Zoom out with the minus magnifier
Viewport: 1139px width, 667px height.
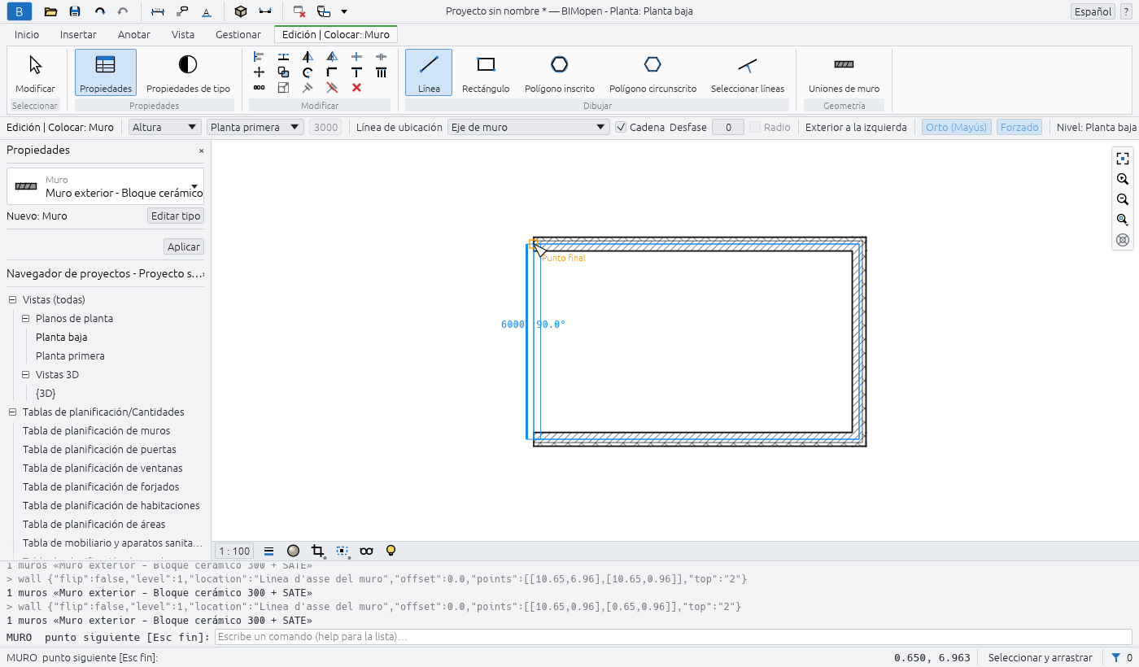(x=1123, y=199)
